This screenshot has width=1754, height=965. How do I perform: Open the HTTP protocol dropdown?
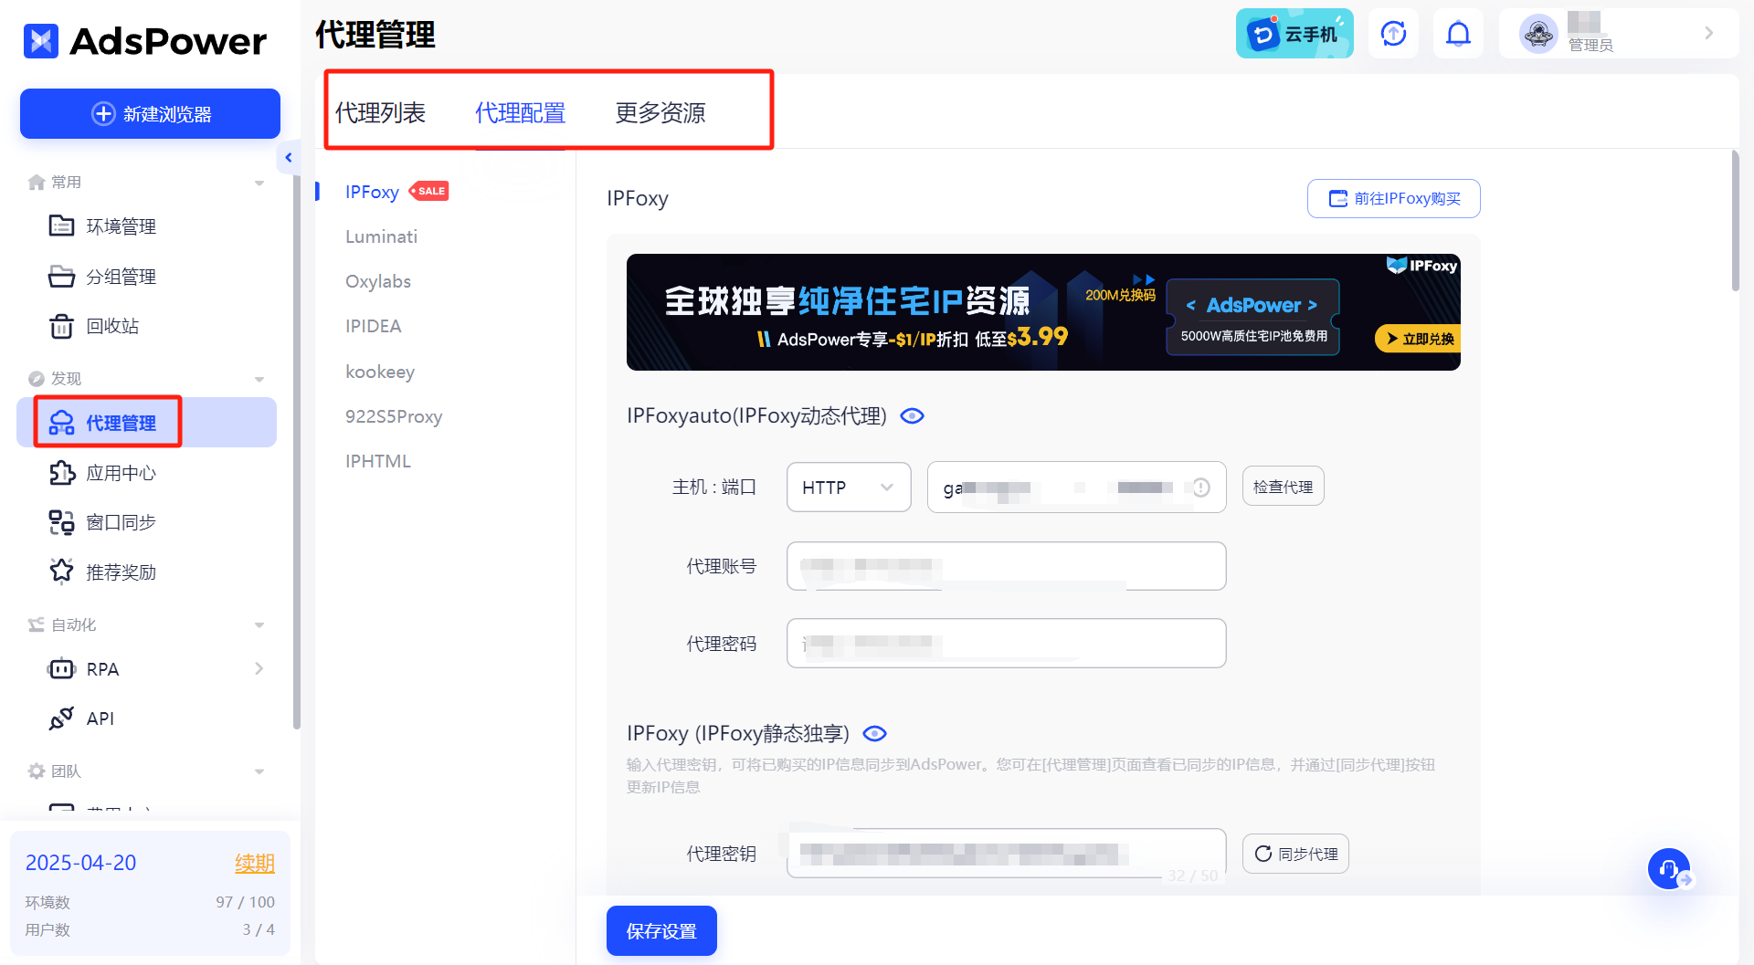click(849, 487)
